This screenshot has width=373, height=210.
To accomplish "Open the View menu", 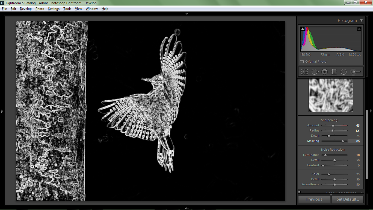I will point(78,9).
